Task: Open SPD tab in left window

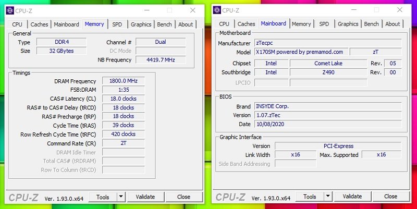Action: pos(117,24)
